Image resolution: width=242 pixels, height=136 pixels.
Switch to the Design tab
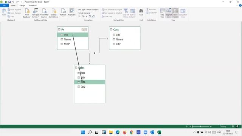22,5
